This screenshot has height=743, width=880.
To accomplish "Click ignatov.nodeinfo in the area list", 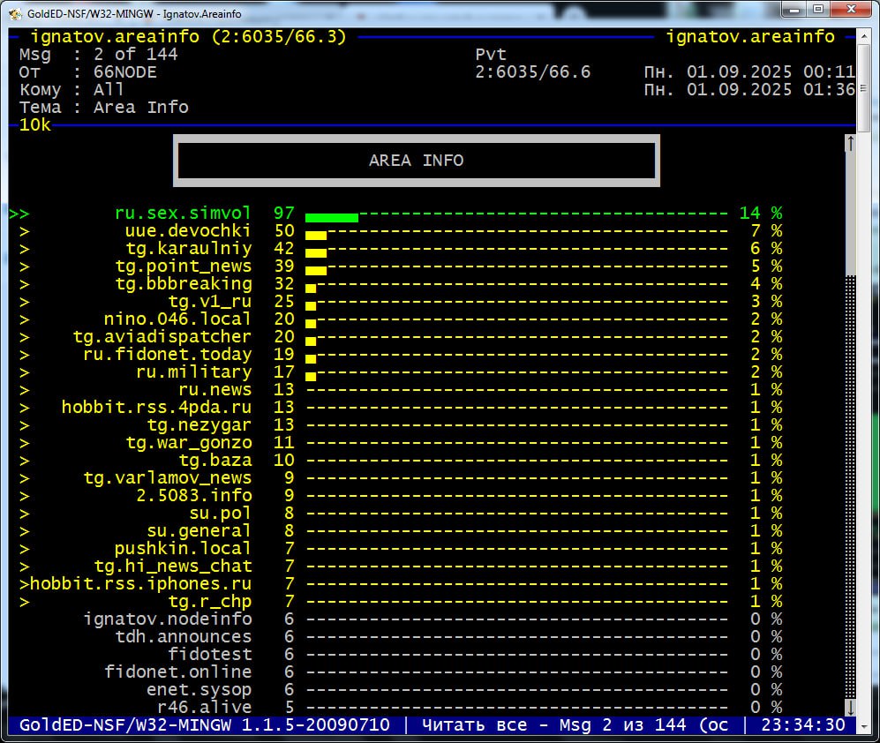I will pyautogui.click(x=168, y=619).
